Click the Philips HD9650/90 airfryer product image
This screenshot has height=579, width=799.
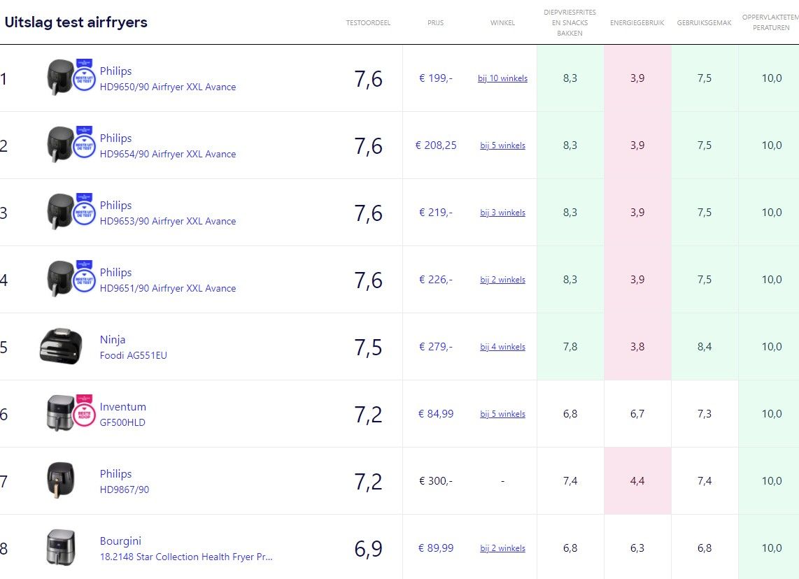pos(59,78)
